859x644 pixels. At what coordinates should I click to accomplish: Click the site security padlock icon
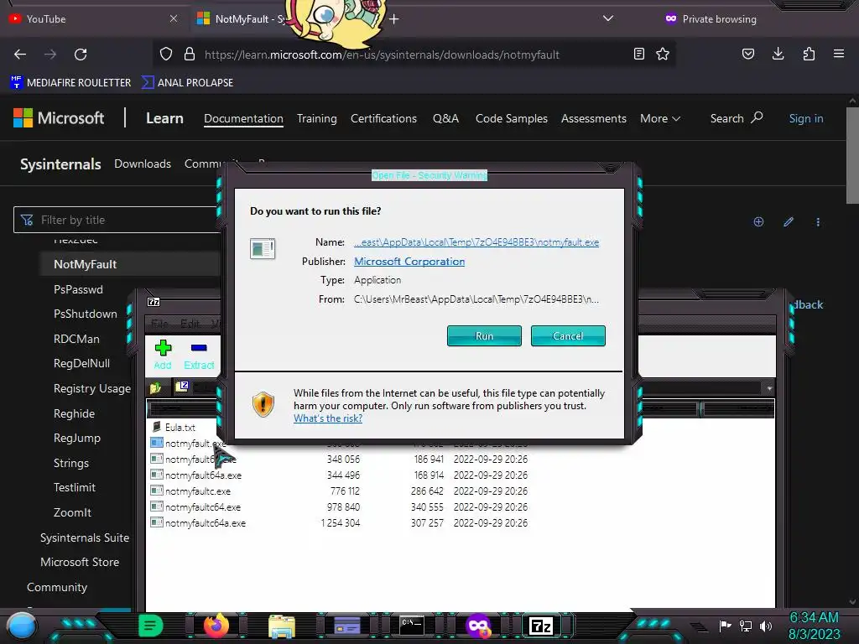[x=190, y=55]
